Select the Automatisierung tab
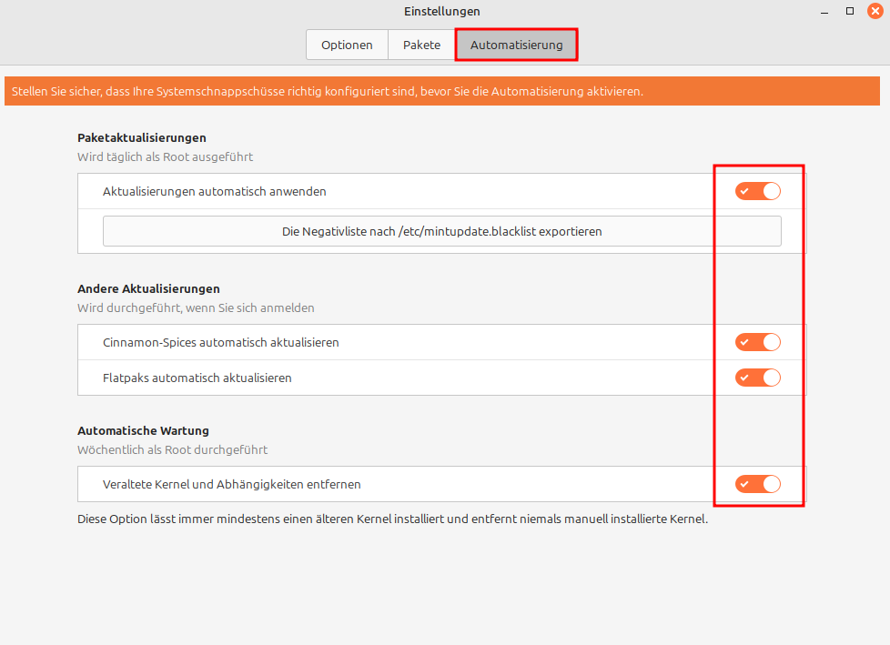Viewport: 890px width, 645px height. tap(516, 45)
